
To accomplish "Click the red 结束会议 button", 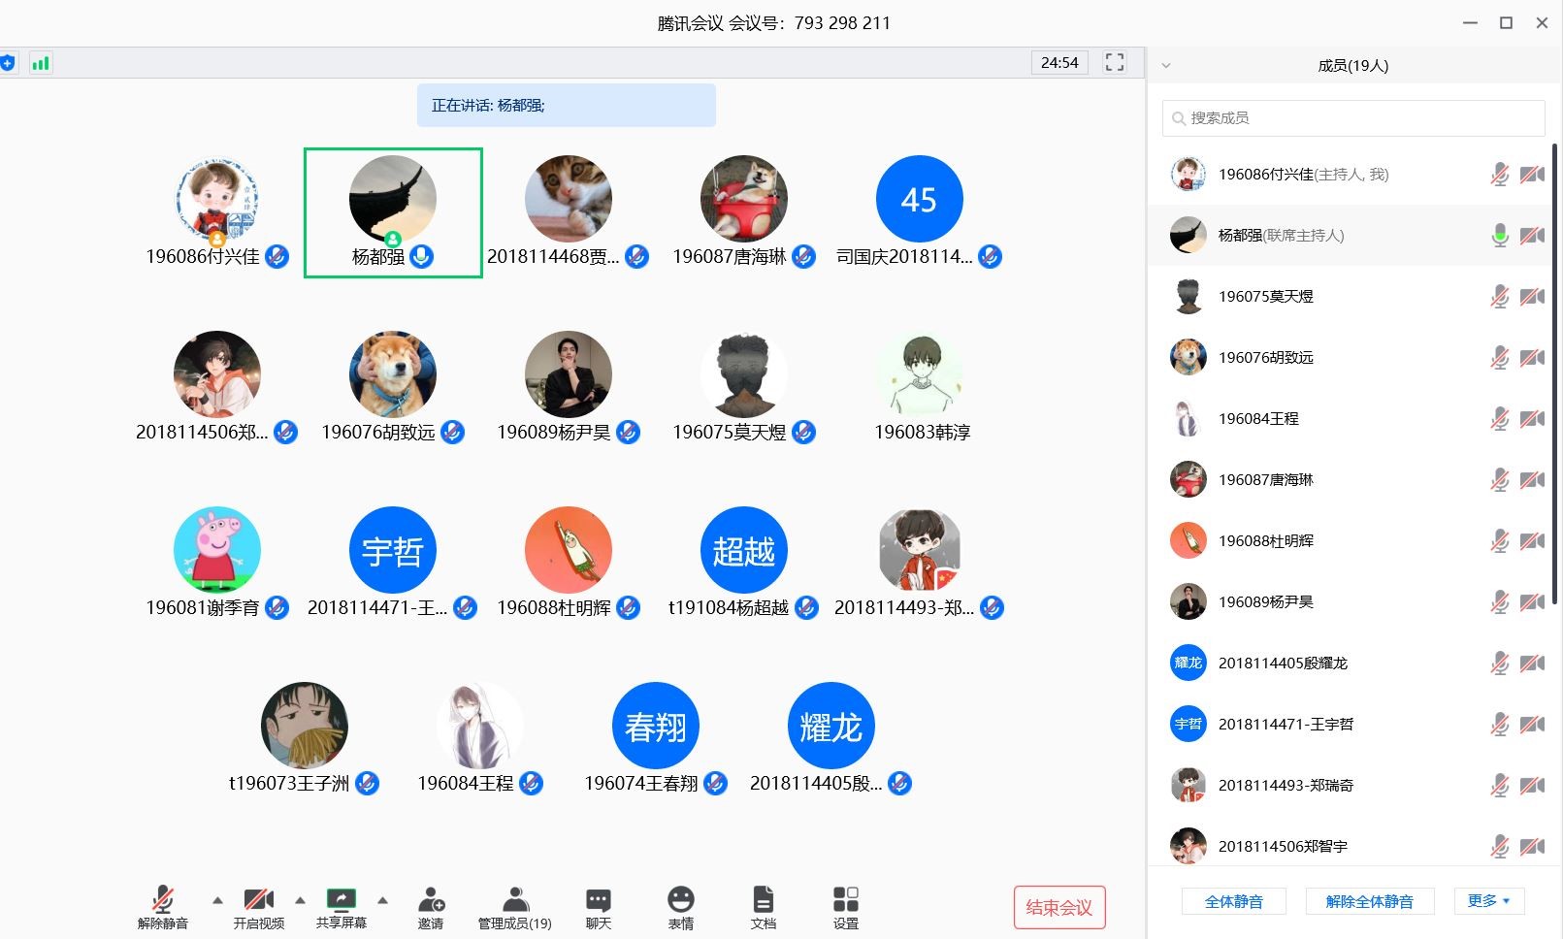I will [x=1058, y=907].
